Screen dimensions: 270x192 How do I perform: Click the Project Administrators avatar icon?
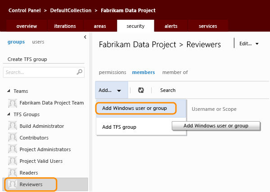tap(13, 149)
